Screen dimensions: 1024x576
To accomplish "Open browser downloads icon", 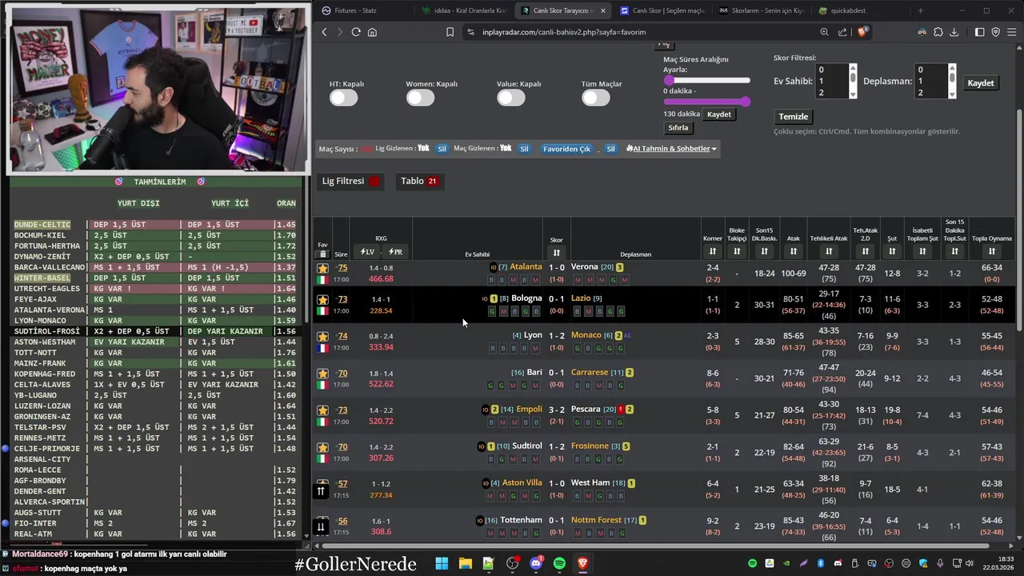I will pyautogui.click(x=955, y=32).
